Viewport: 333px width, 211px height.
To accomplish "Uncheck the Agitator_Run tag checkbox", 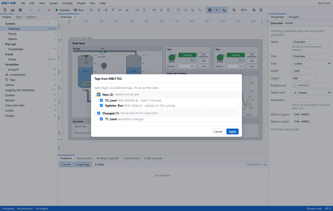I will click(x=101, y=106).
